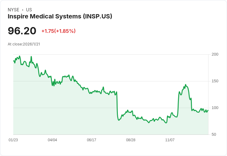
Task: Click the 150 y-axis price label
Action: pos(215,81)
